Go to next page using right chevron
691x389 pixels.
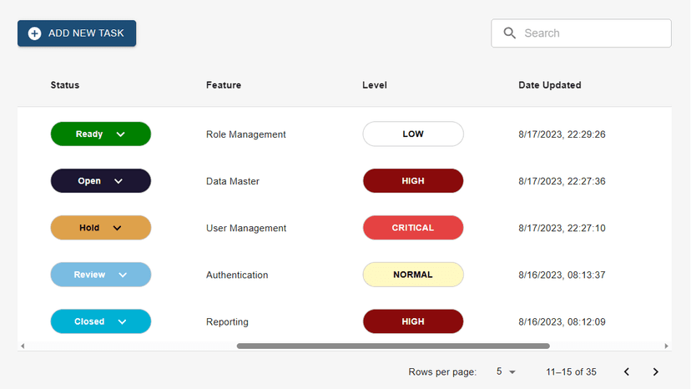tap(655, 372)
